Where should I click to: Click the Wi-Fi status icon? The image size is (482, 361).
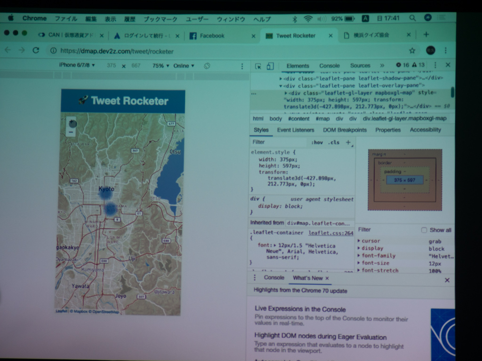[308, 19]
